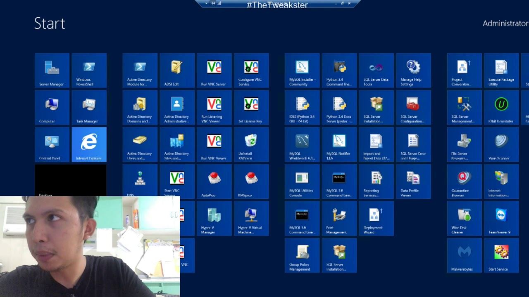Viewport: 529px width, 297px height.
Task: Launch AutoPico tile
Action: [214, 181]
